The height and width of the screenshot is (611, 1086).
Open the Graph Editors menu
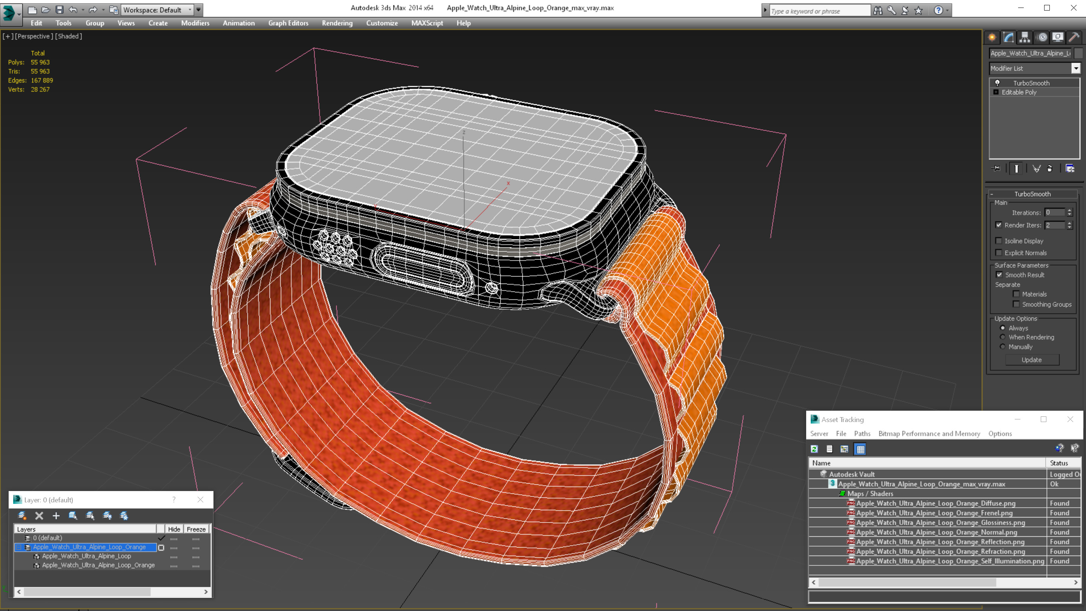[x=288, y=23]
